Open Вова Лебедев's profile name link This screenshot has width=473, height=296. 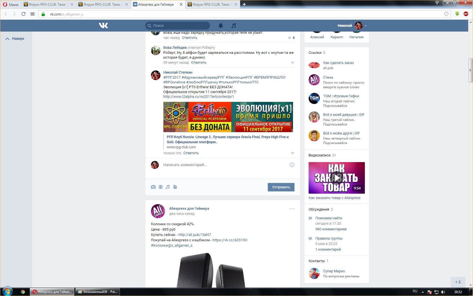tap(175, 48)
